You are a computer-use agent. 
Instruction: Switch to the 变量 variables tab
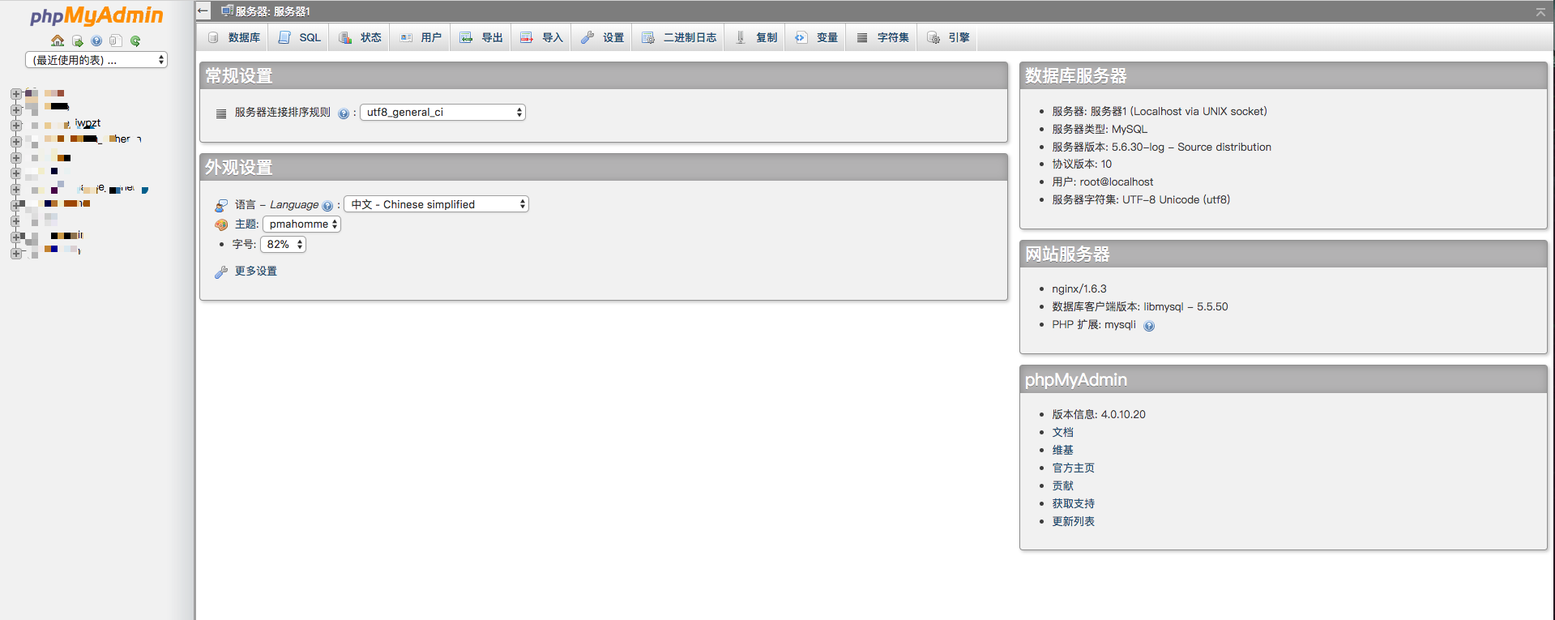point(816,37)
